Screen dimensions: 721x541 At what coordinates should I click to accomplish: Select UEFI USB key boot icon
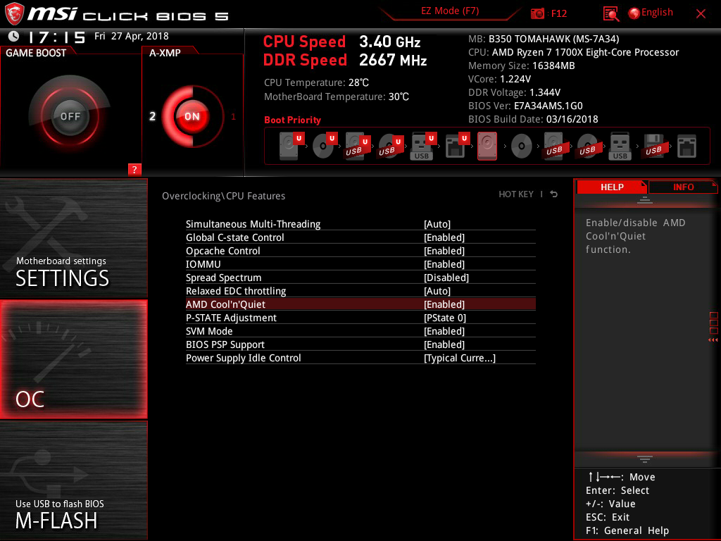pos(423,146)
